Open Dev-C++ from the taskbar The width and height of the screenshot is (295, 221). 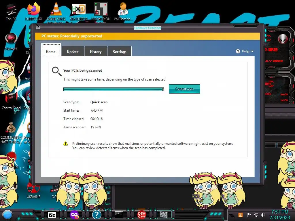coord(141,215)
